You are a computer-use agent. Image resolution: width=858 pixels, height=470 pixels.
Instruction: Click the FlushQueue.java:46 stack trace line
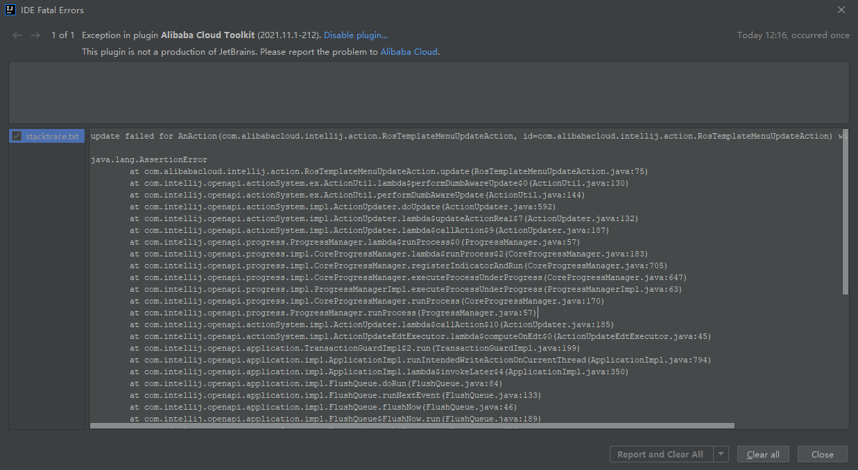pyautogui.click(x=323, y=407)
